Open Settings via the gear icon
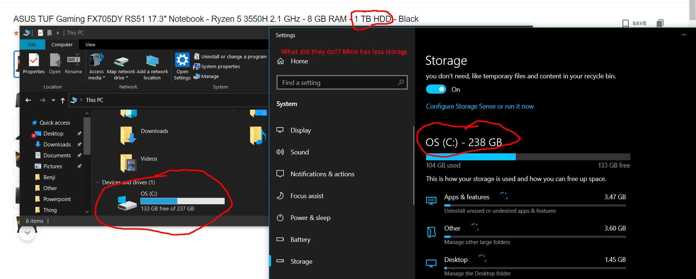 (x=182, y=60)
